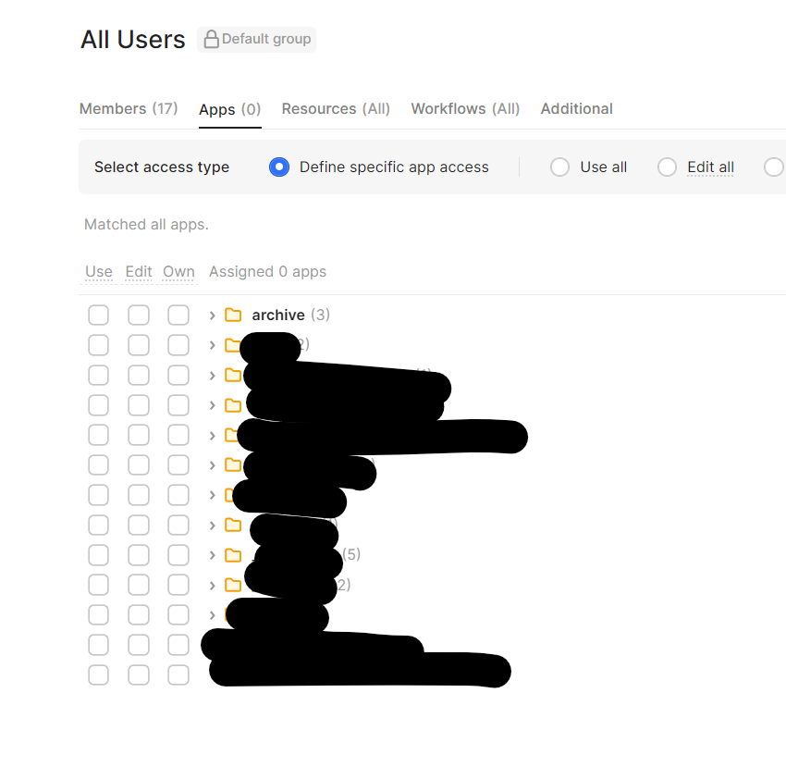786x767 pixels.
Task: Expand the folder labeled (5)
Action: click(213, 555)
